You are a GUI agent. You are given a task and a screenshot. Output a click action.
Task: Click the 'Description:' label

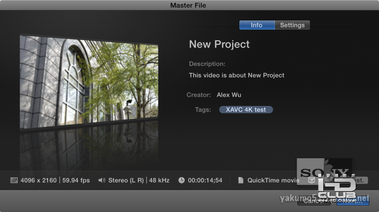207,64
